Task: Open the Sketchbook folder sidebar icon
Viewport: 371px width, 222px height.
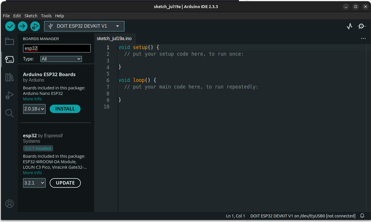Action: click(10, 41)
